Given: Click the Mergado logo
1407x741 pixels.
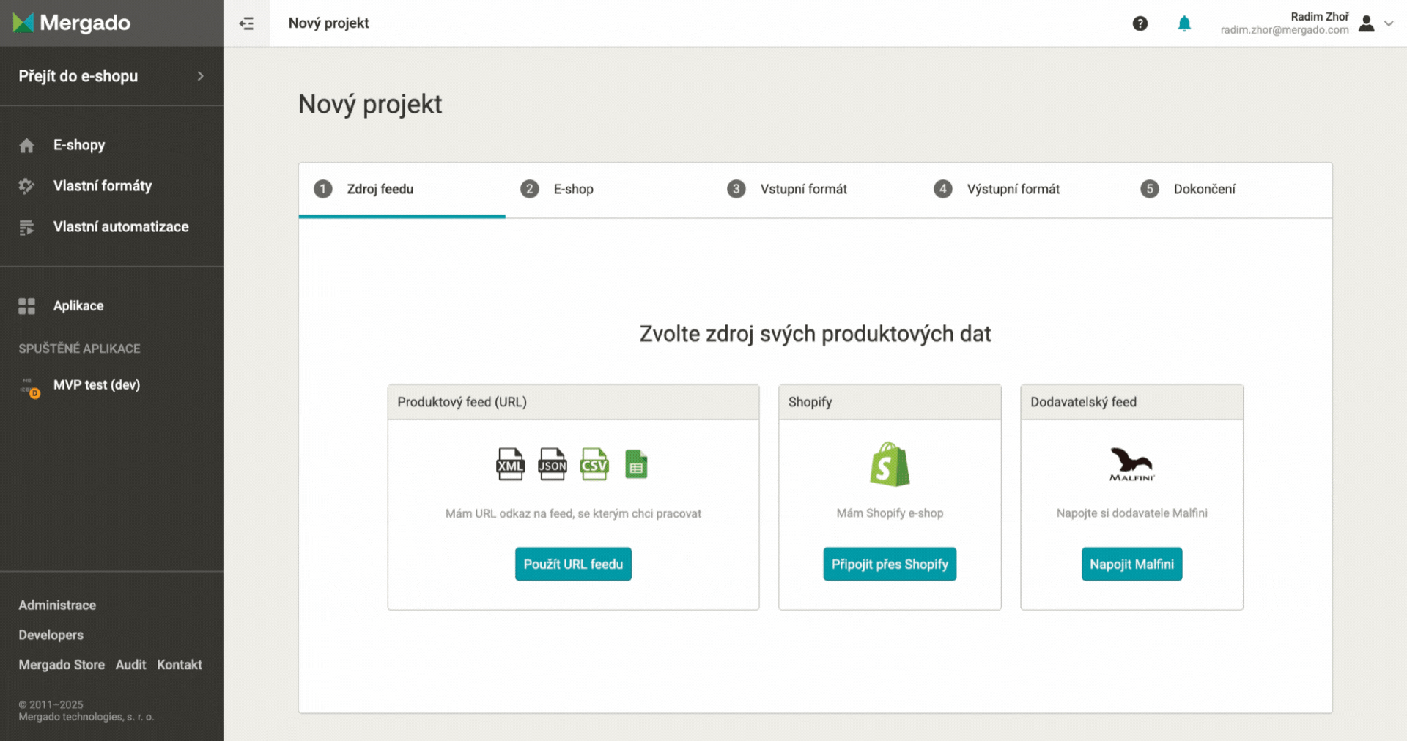Looking at the screenshot, I should point(72,23).
